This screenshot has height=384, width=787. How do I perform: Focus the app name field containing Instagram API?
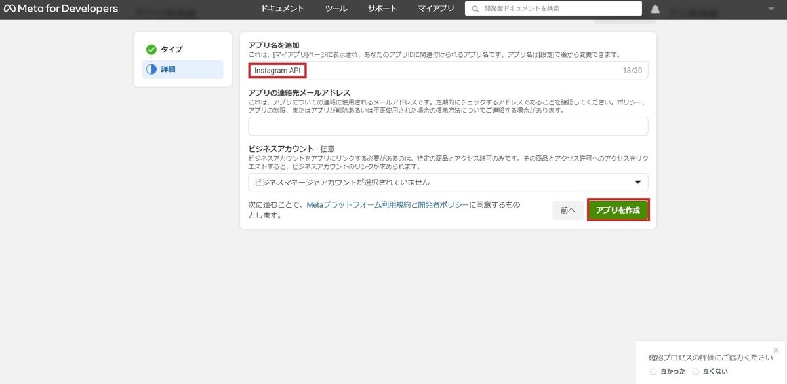pyautogui.click(x=448, y=70)
